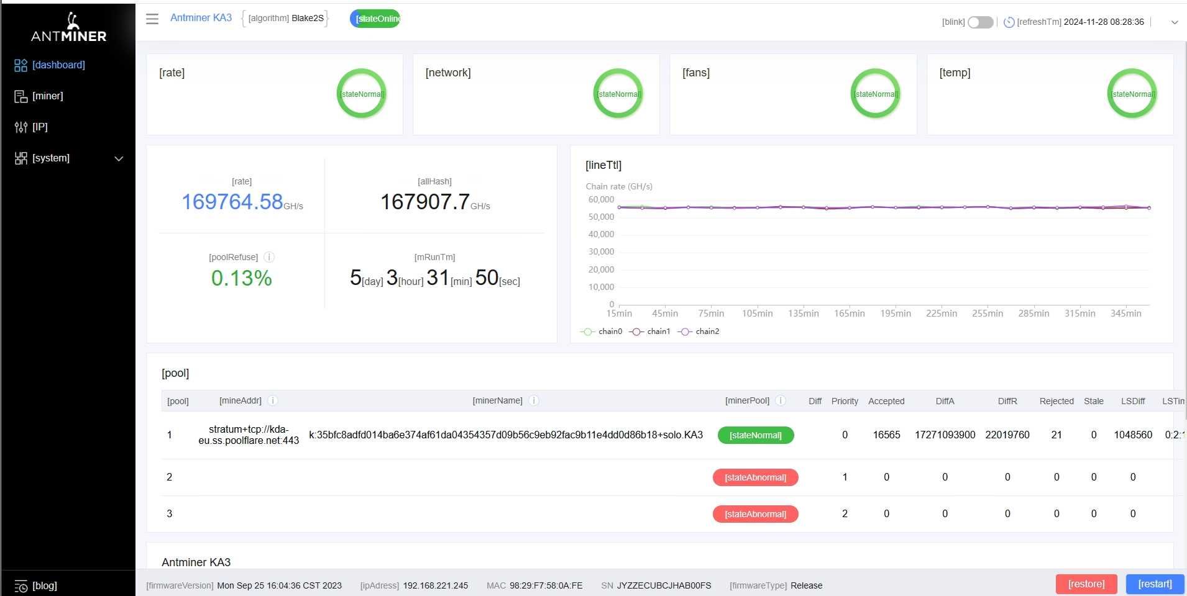This screenshot has width=1187, height=596.
Task: Click the DiffA value 17271093900
Action: 945,435
